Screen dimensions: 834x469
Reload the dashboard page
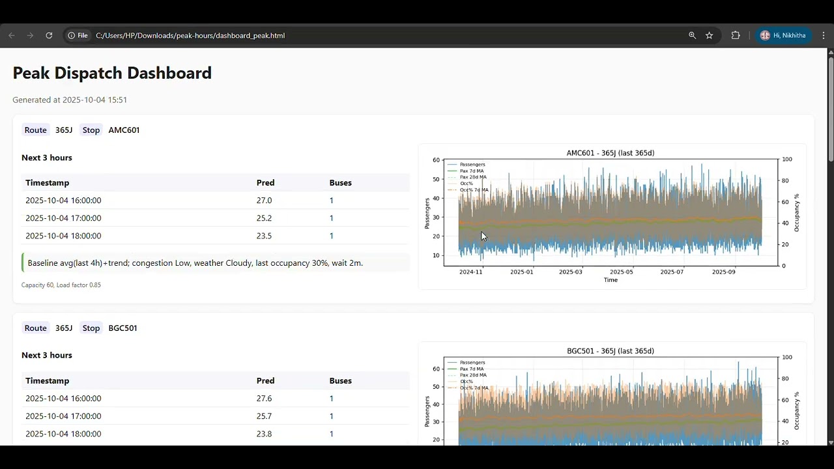[x=49, y=35]
